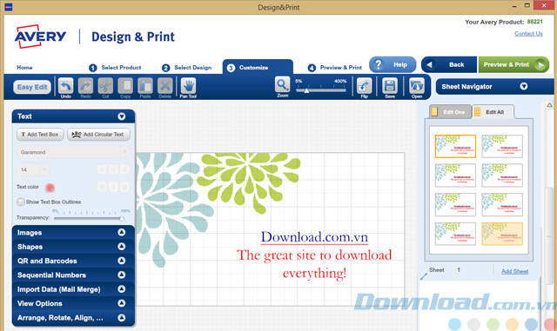The height and width of the screenshot is (331, 557).
Task: Click Add Text Box button
Action: point(40,135)
